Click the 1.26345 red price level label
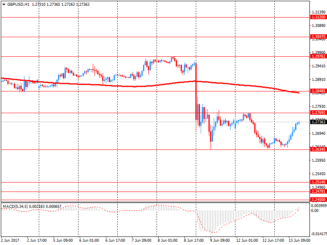 click(x=318, y=149)
